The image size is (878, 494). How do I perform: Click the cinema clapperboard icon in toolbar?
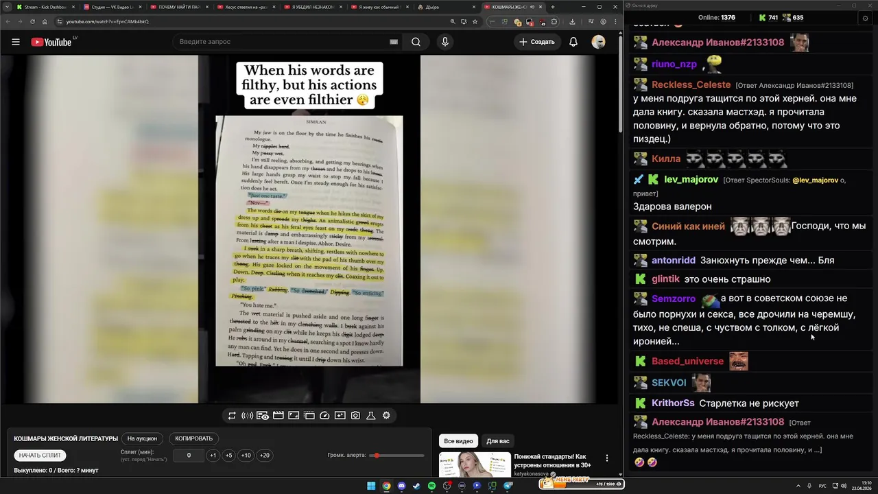click(x=278, y=416)
